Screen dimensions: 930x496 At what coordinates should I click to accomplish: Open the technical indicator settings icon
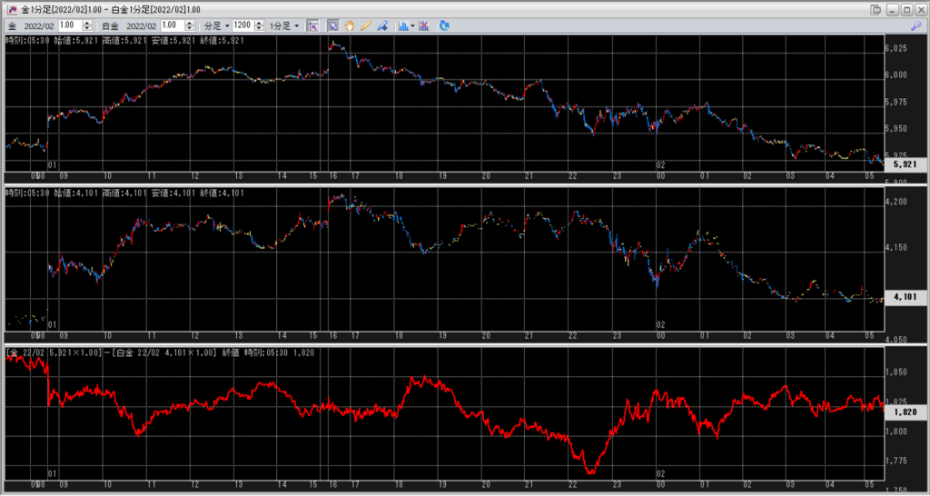423,25
